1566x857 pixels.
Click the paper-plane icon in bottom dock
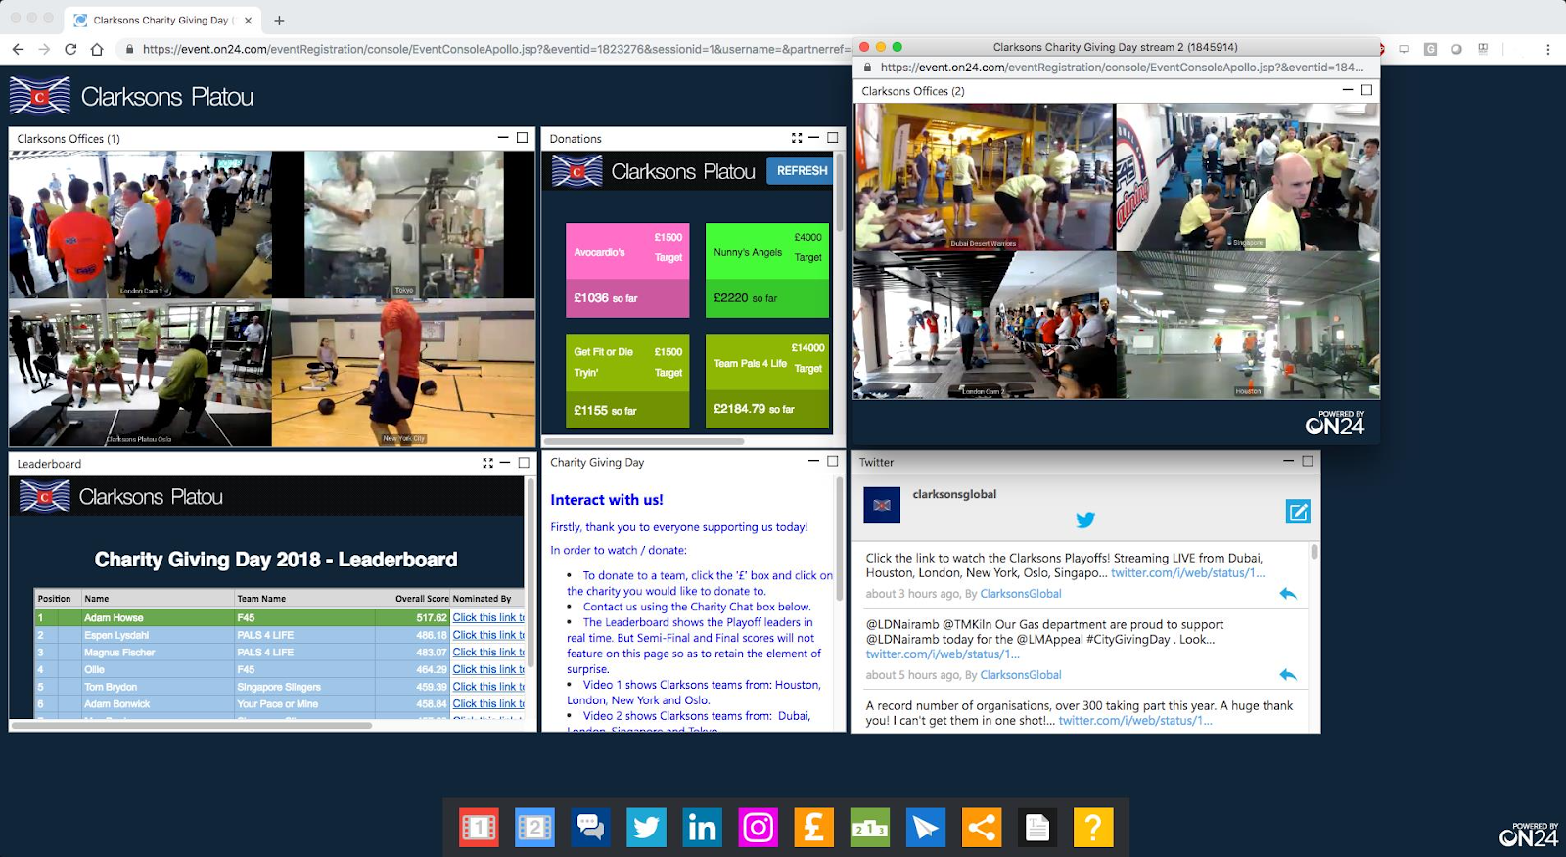[925, 828]
